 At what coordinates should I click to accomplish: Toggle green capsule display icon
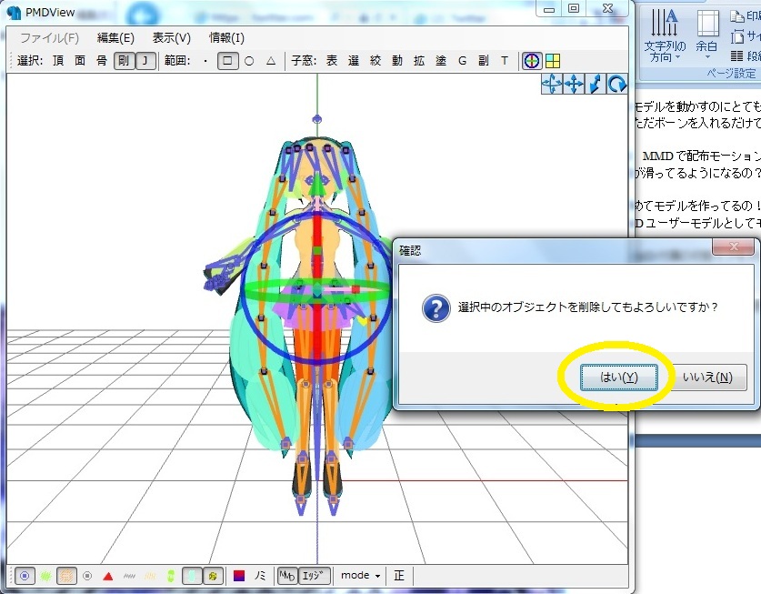[x=171, y=577]
